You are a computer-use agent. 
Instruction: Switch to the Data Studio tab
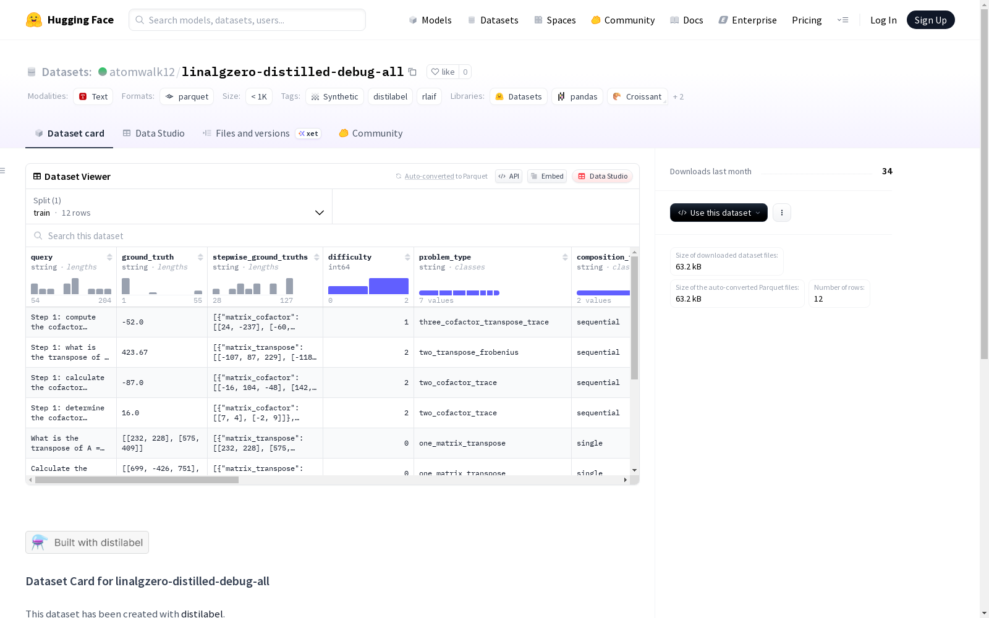(x=154, y=133)
